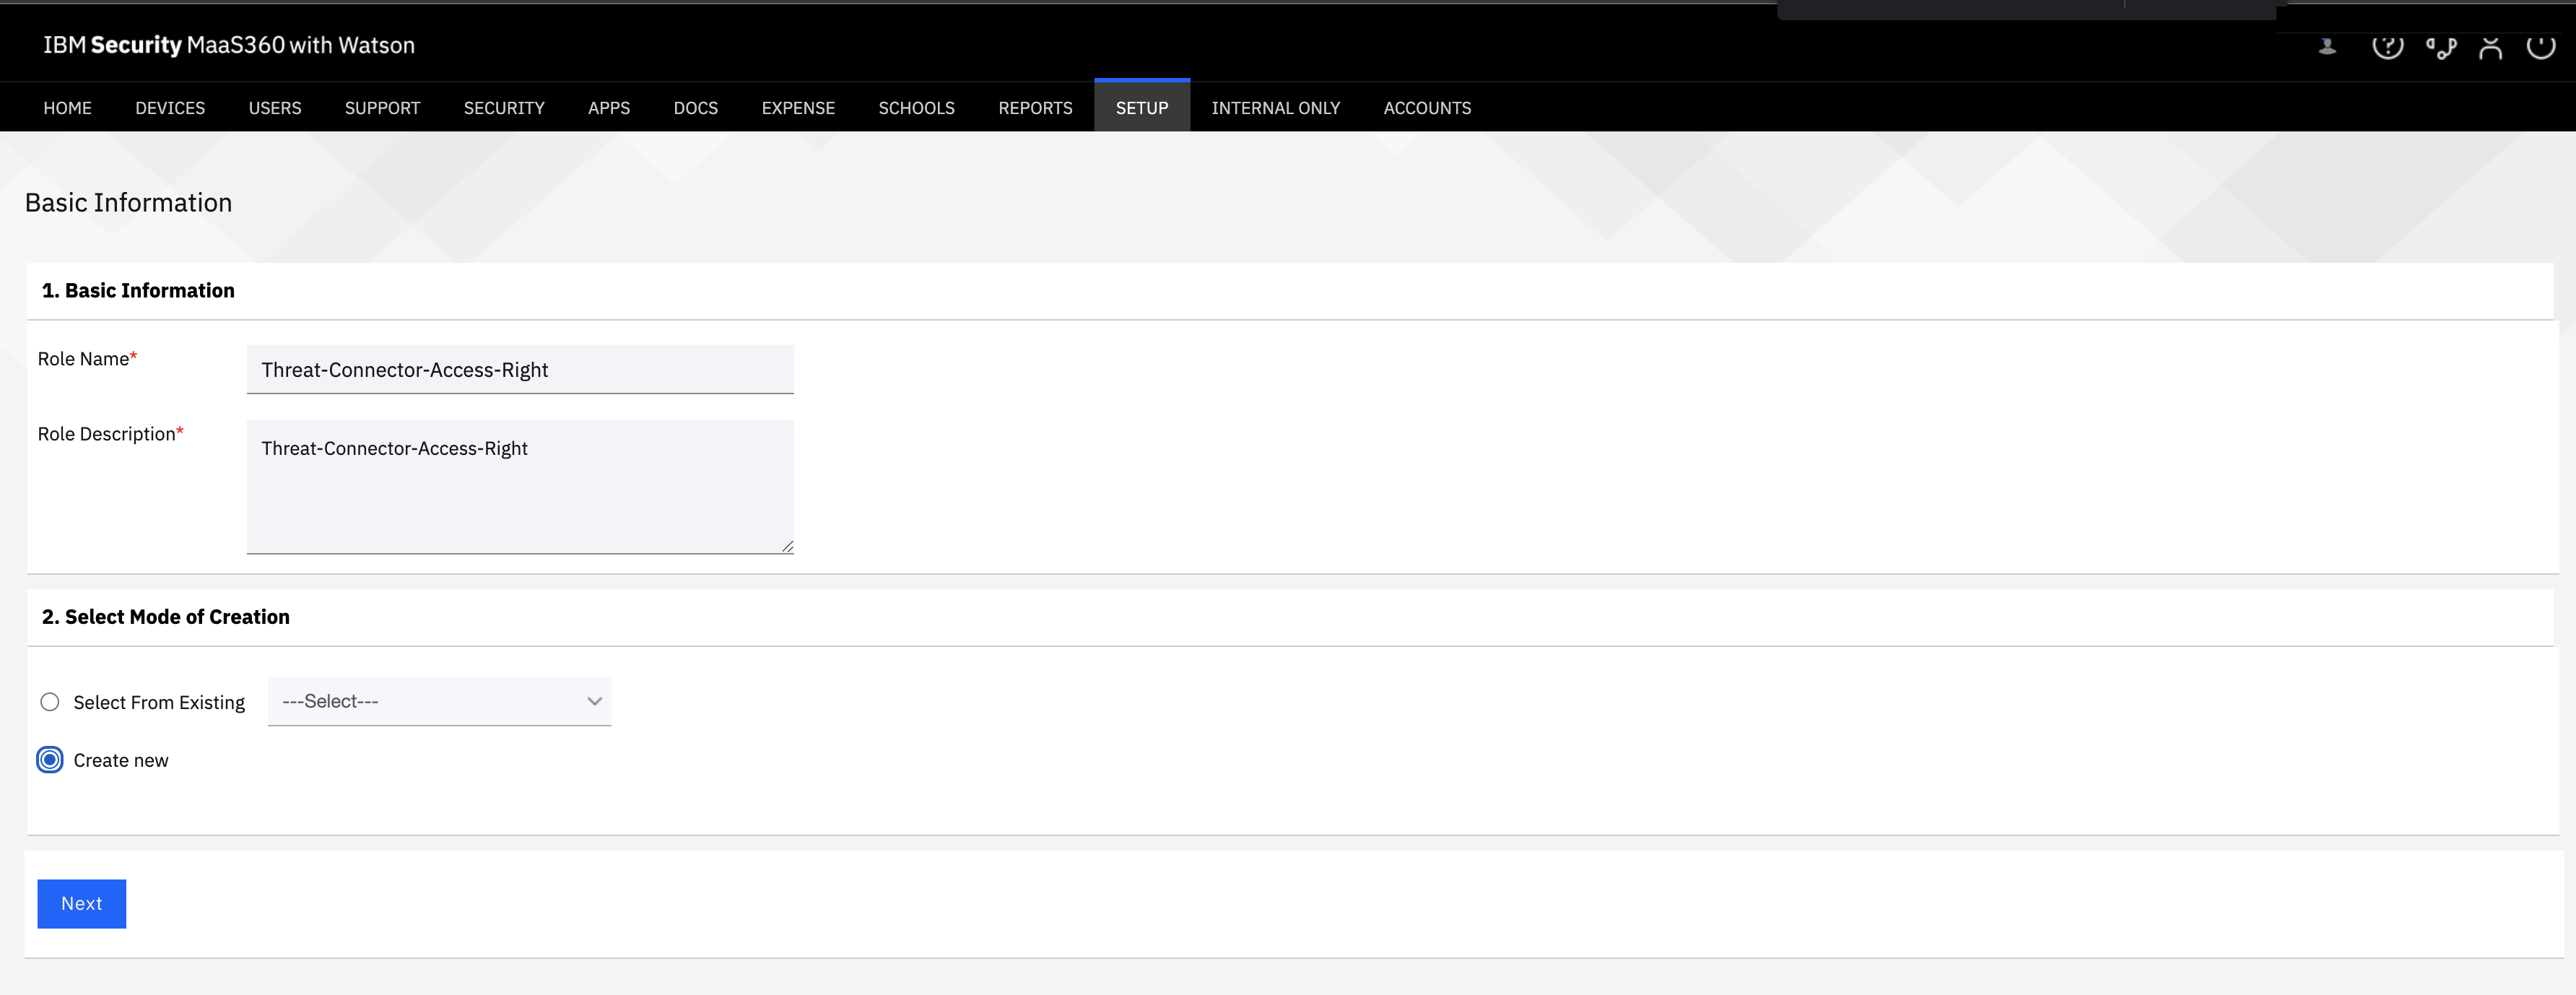Focus the Role Description text area
This screenshot has width=2576, height=995.
coord(520,487)
